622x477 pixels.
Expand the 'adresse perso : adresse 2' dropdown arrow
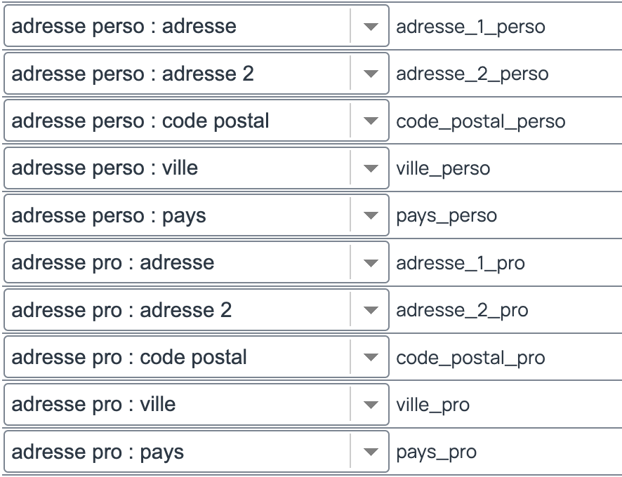point(371,74)
